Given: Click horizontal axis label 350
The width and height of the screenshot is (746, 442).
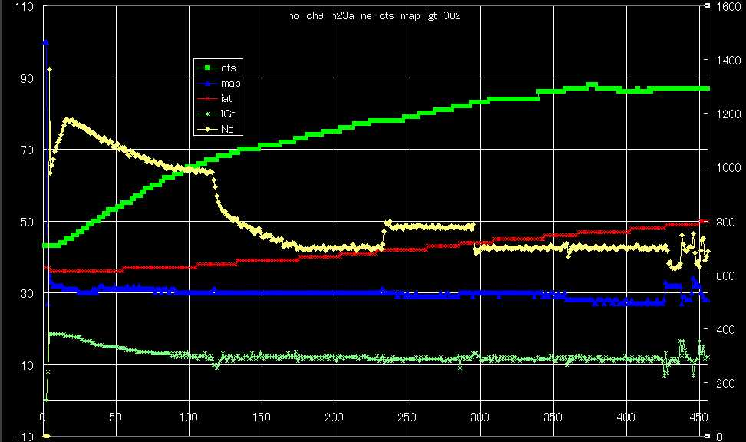Looking at the screenshot, I should [553, 417].
